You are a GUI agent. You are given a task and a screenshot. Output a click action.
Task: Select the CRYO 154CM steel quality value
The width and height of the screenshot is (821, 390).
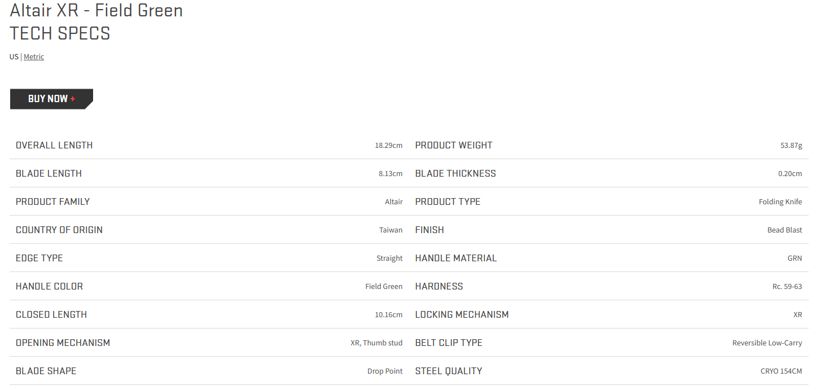coord(782,371)
